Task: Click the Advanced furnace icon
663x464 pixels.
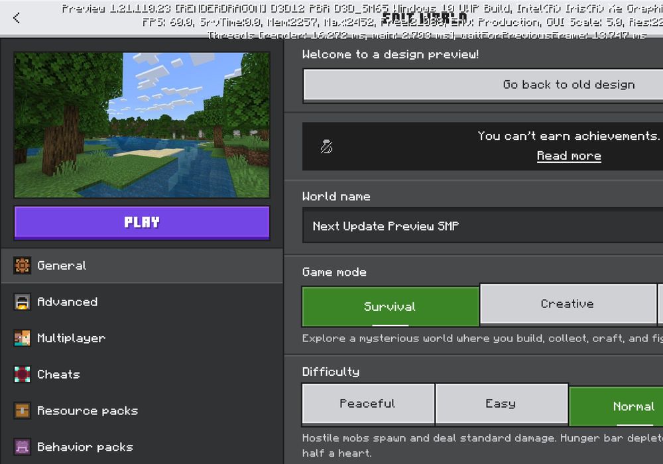Action: tap(22, 302)
